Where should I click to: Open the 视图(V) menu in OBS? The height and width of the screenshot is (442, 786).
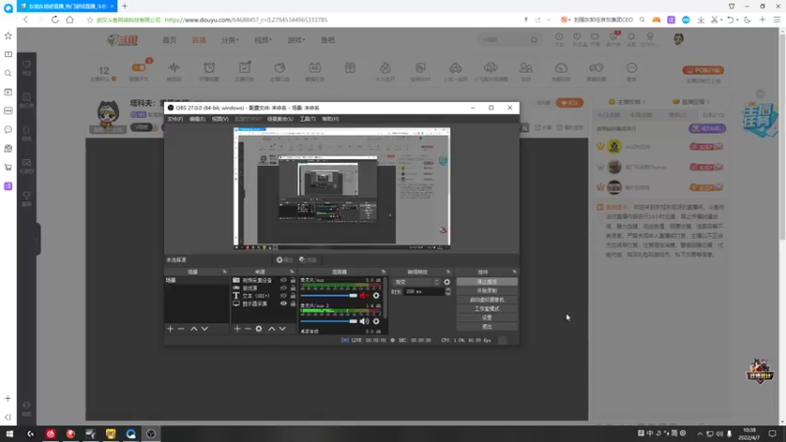(x=219, y=119)
